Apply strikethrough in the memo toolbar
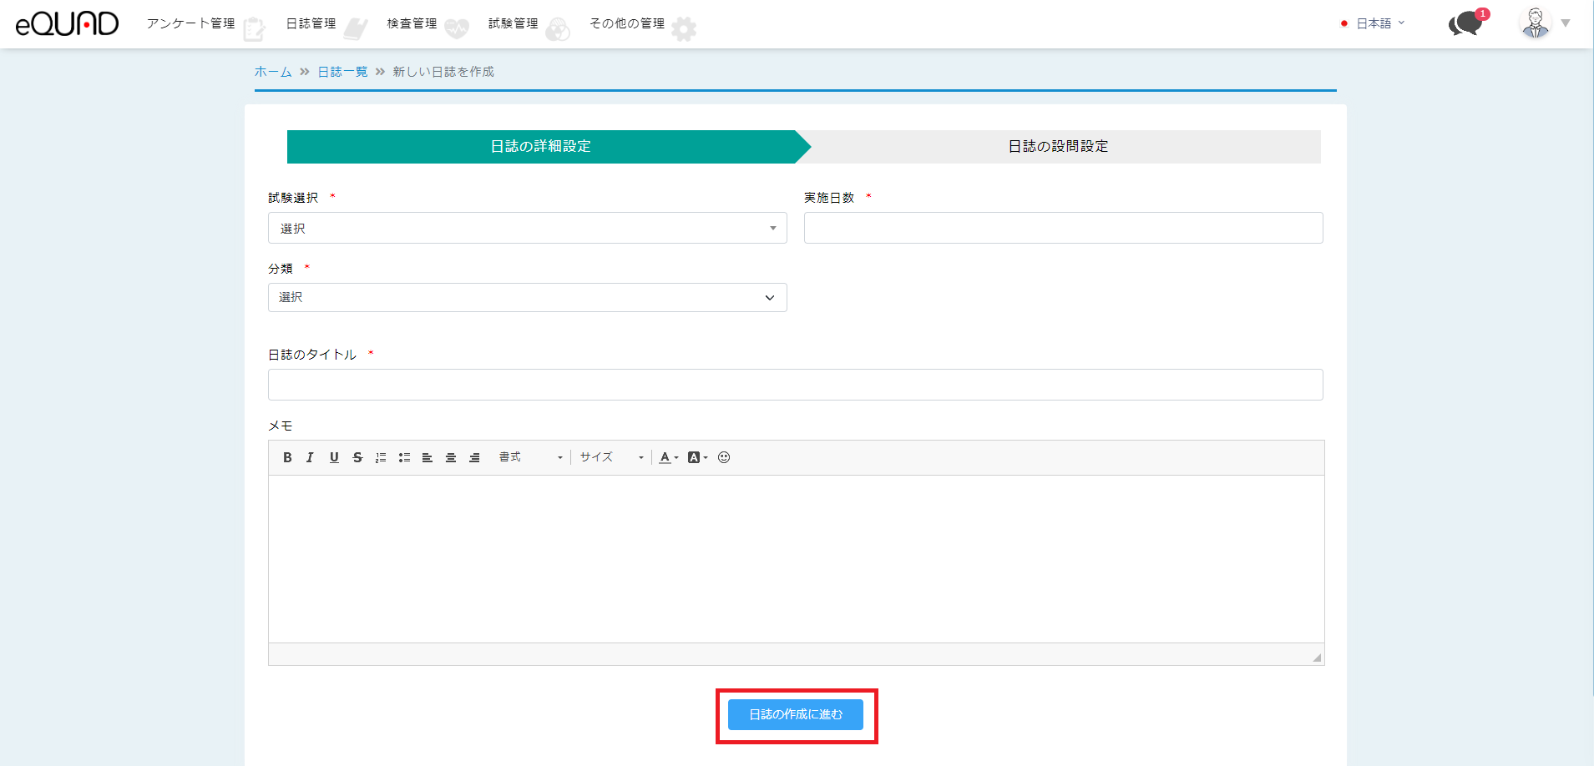 (357, 457)
